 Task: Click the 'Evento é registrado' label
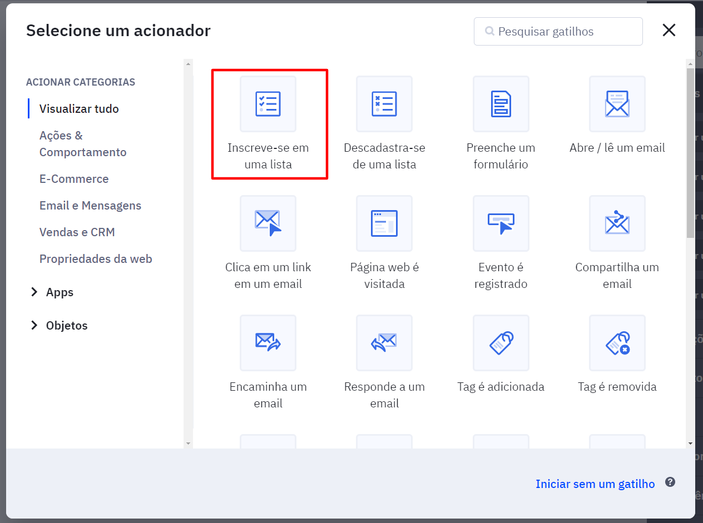[501, 276]
